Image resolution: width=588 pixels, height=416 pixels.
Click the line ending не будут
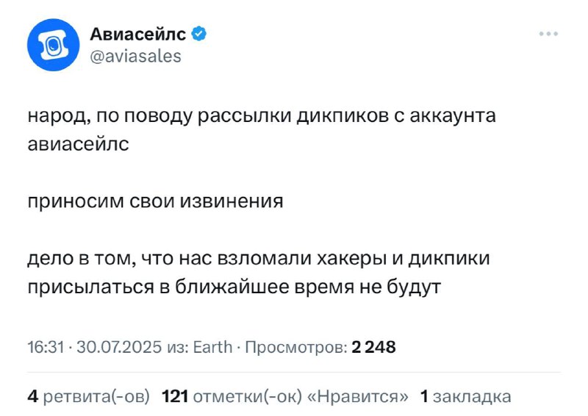tap(234, 287)
